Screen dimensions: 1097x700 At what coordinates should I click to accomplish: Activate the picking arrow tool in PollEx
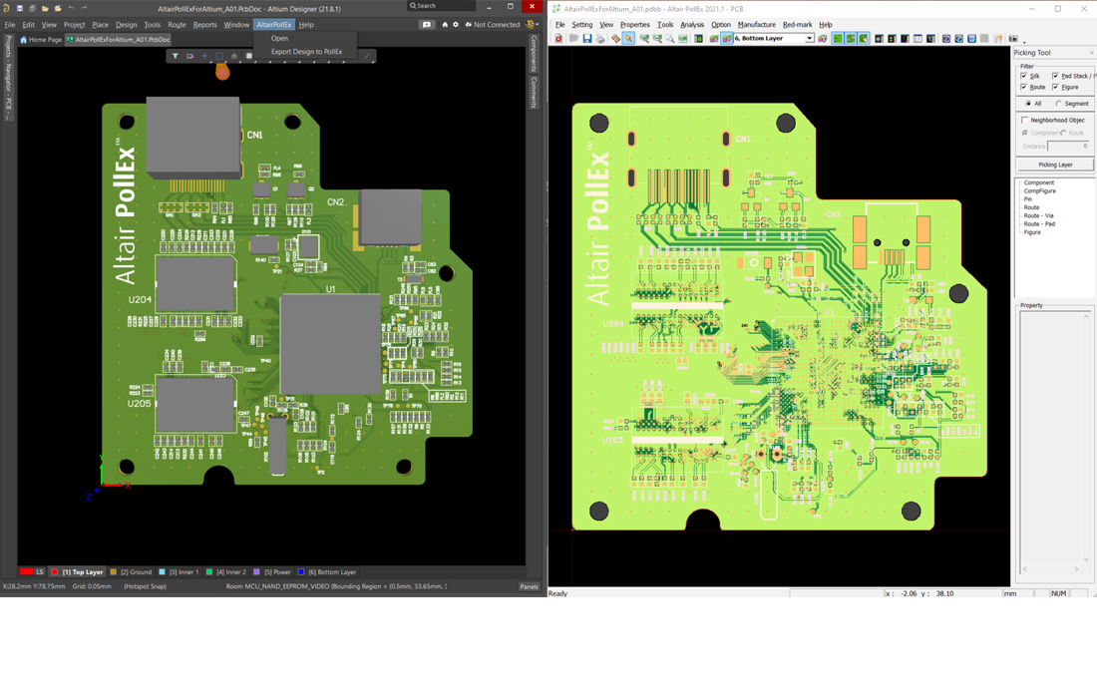click(x=628, y=39)
